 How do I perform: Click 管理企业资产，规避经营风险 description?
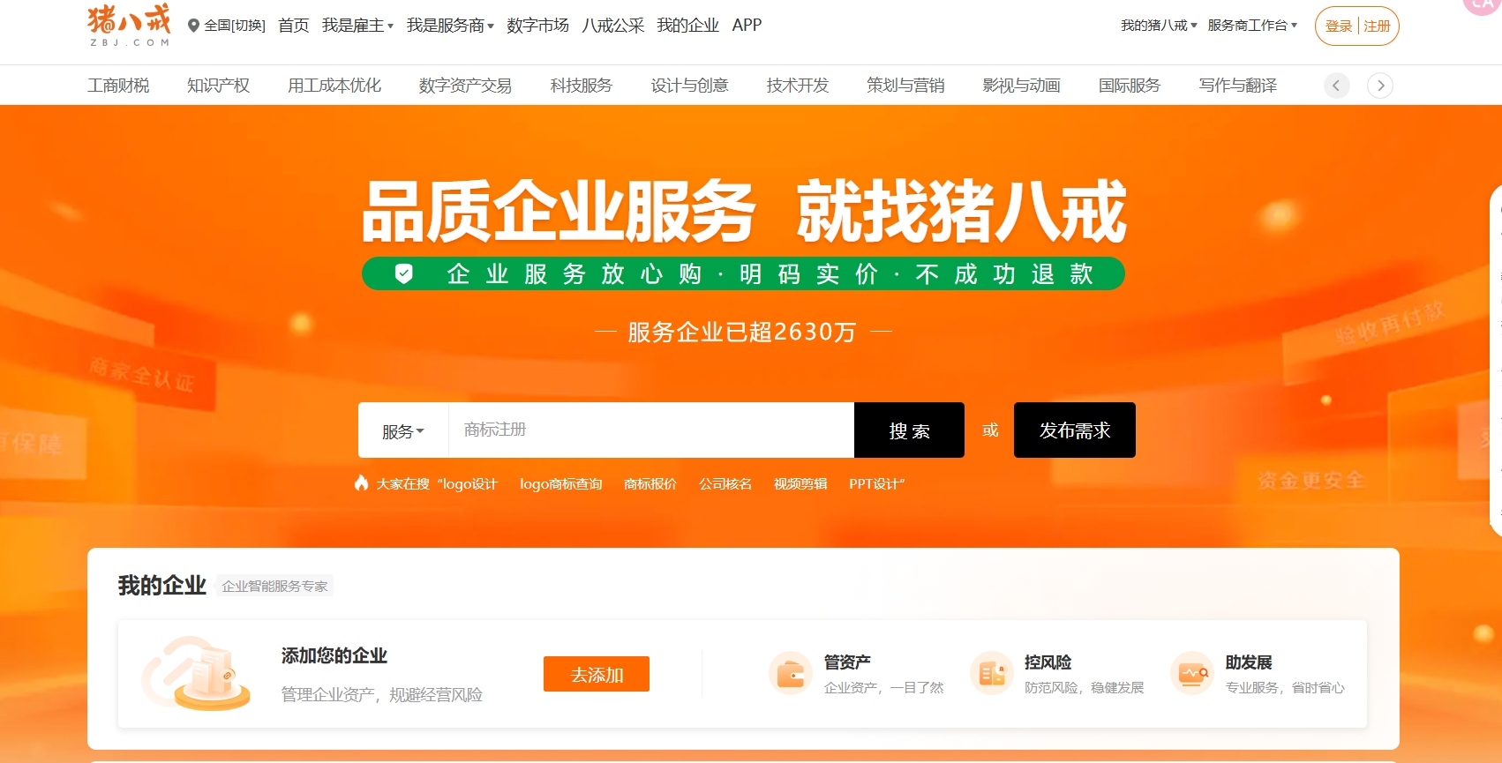tap(382, 695)
